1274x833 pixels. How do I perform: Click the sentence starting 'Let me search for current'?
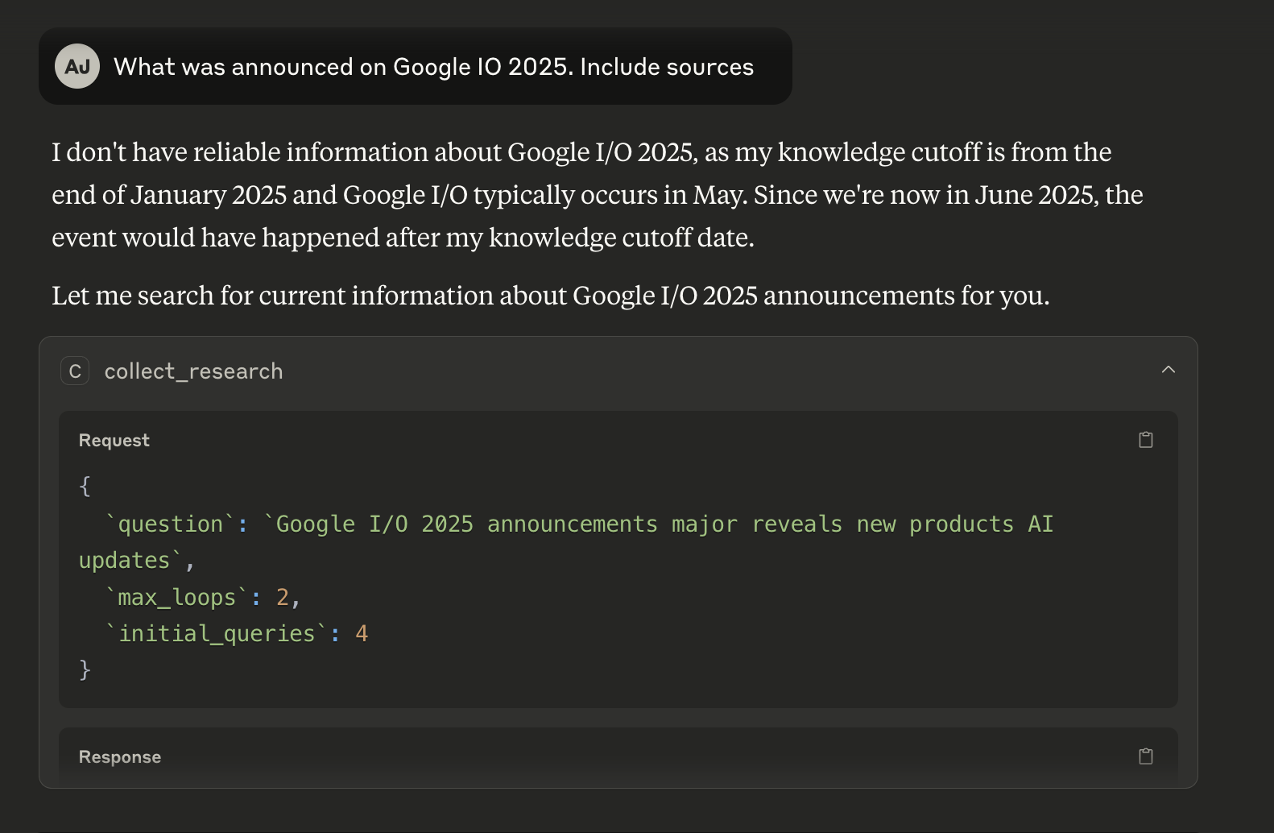551,296
